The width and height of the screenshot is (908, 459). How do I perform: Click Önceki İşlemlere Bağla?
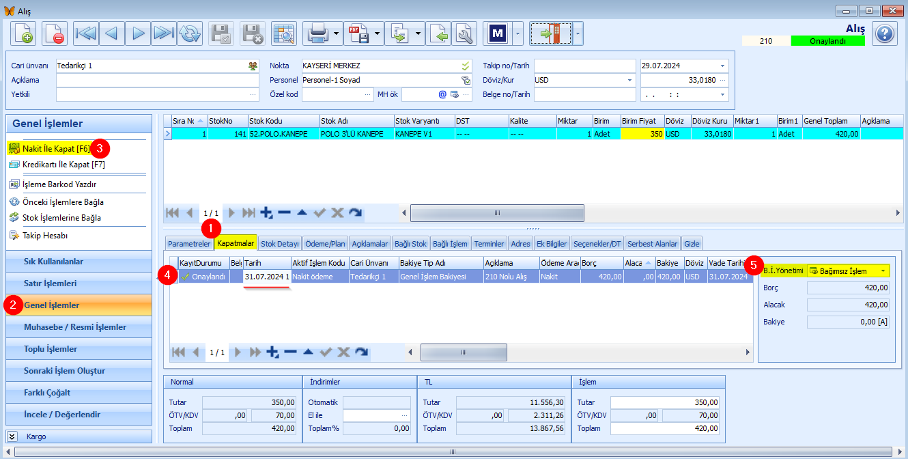click(x=63, y=202)
